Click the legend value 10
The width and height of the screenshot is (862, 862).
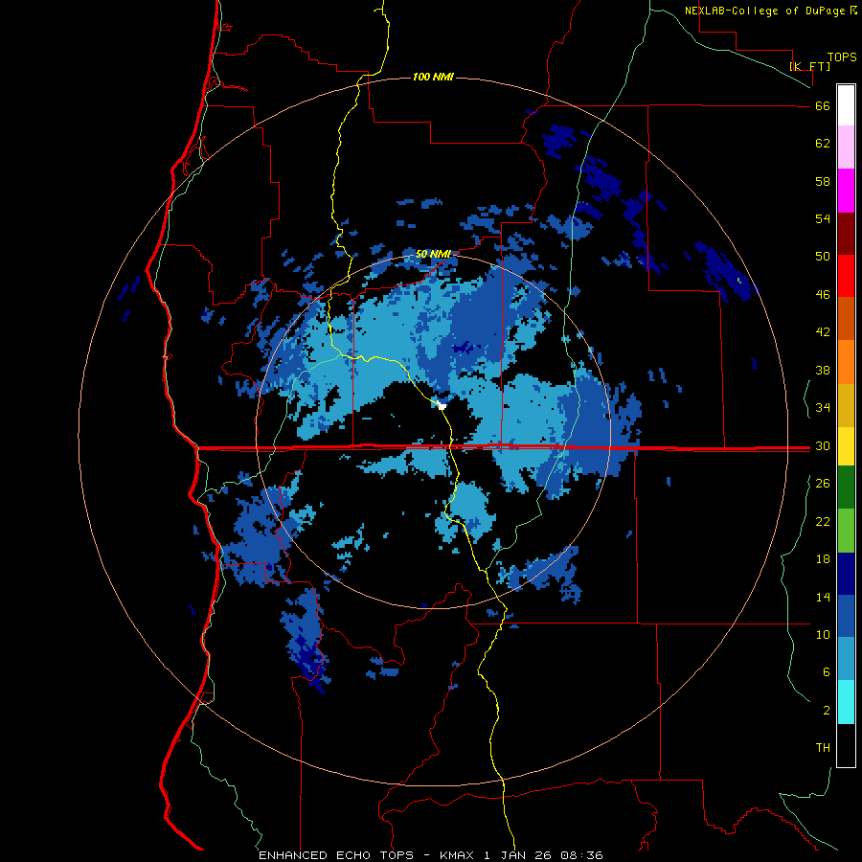pyautogui.click(x=823, y=634)
